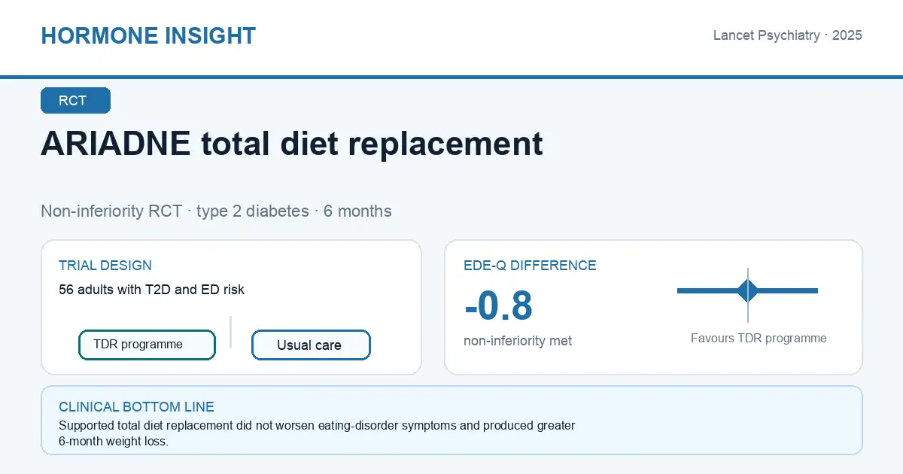Click the EDE-Q DIFFERENCE heading
903x474 pixels.
point(530,266)
